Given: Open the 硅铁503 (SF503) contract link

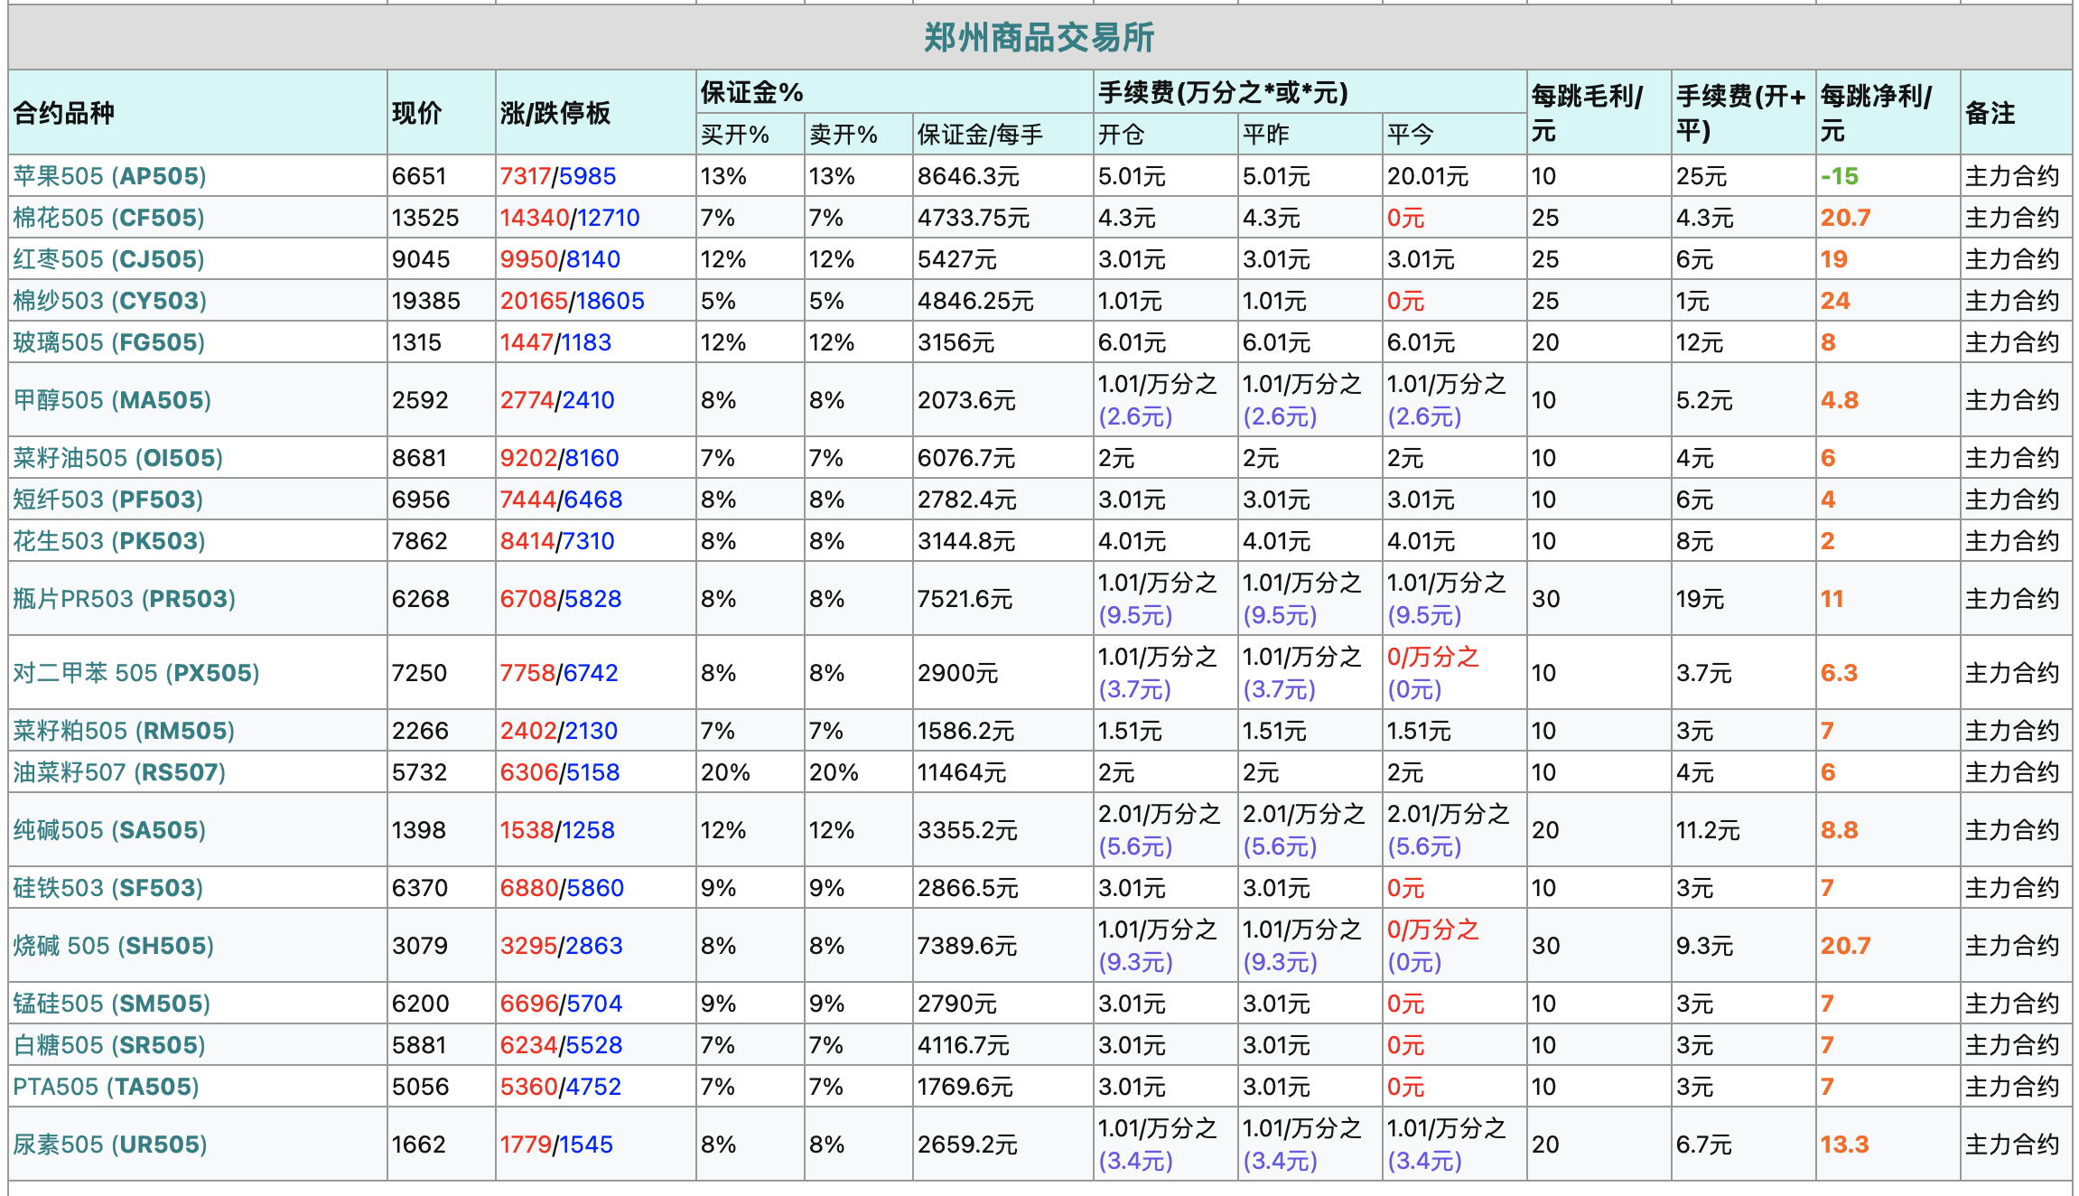Looking at the screenshot, I should point(107,888).
